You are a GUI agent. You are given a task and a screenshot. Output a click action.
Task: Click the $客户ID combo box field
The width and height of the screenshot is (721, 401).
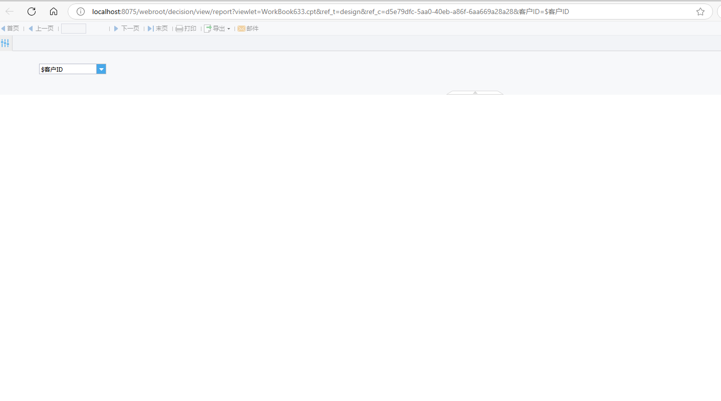pyautogui.click(x=68, y=69)
